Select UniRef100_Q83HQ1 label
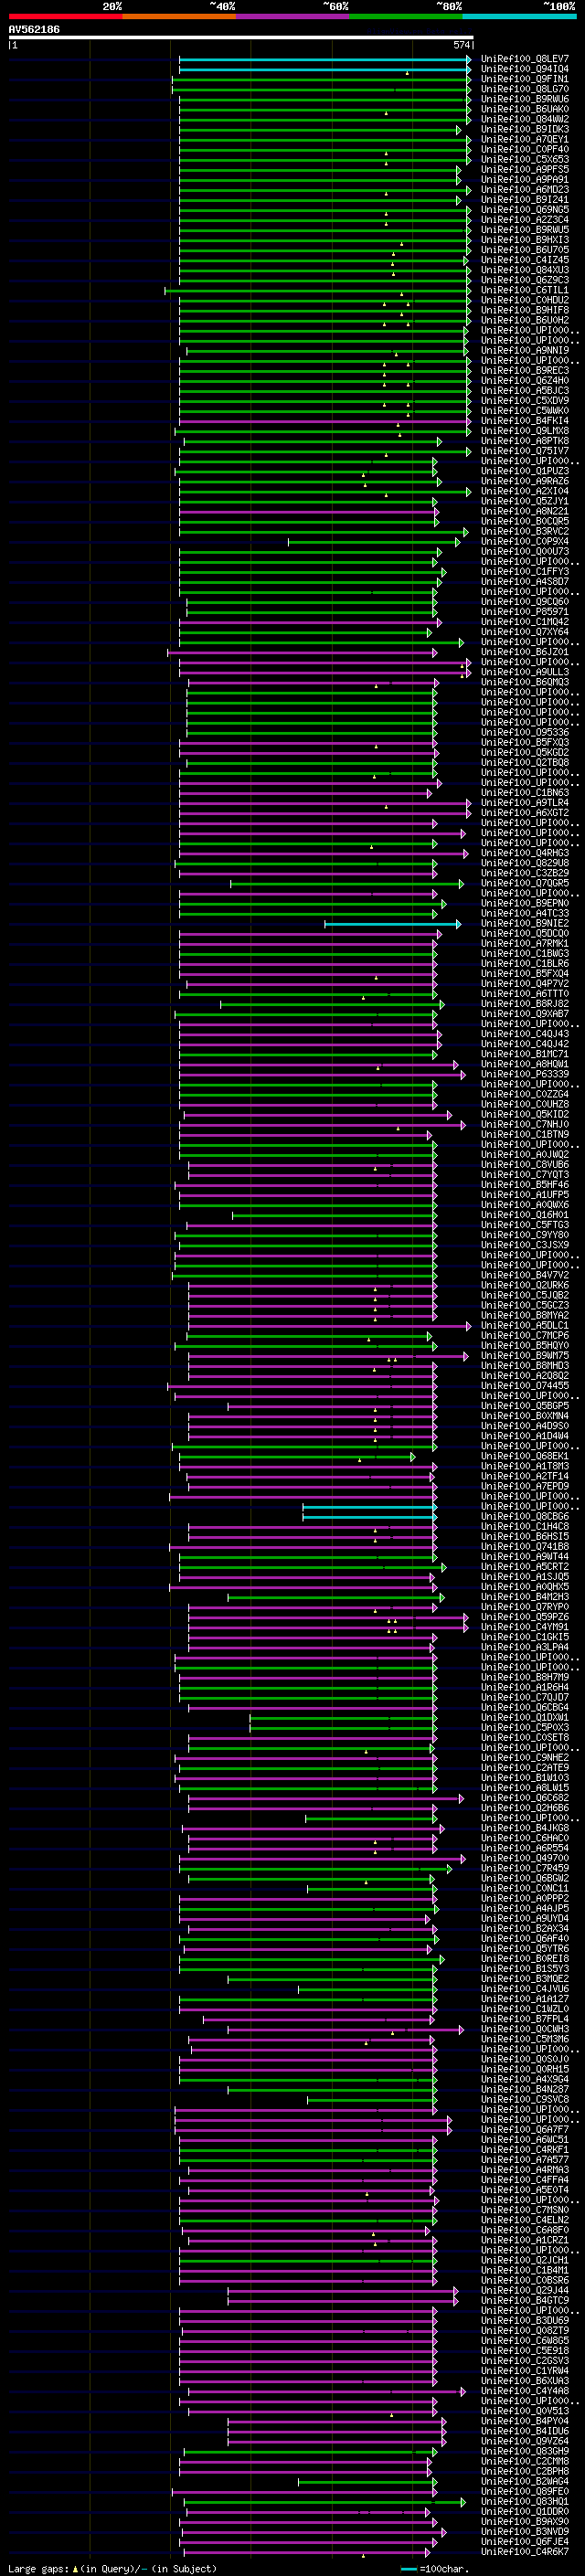This screenshot has width=585, height=2576. (525, 2501)
